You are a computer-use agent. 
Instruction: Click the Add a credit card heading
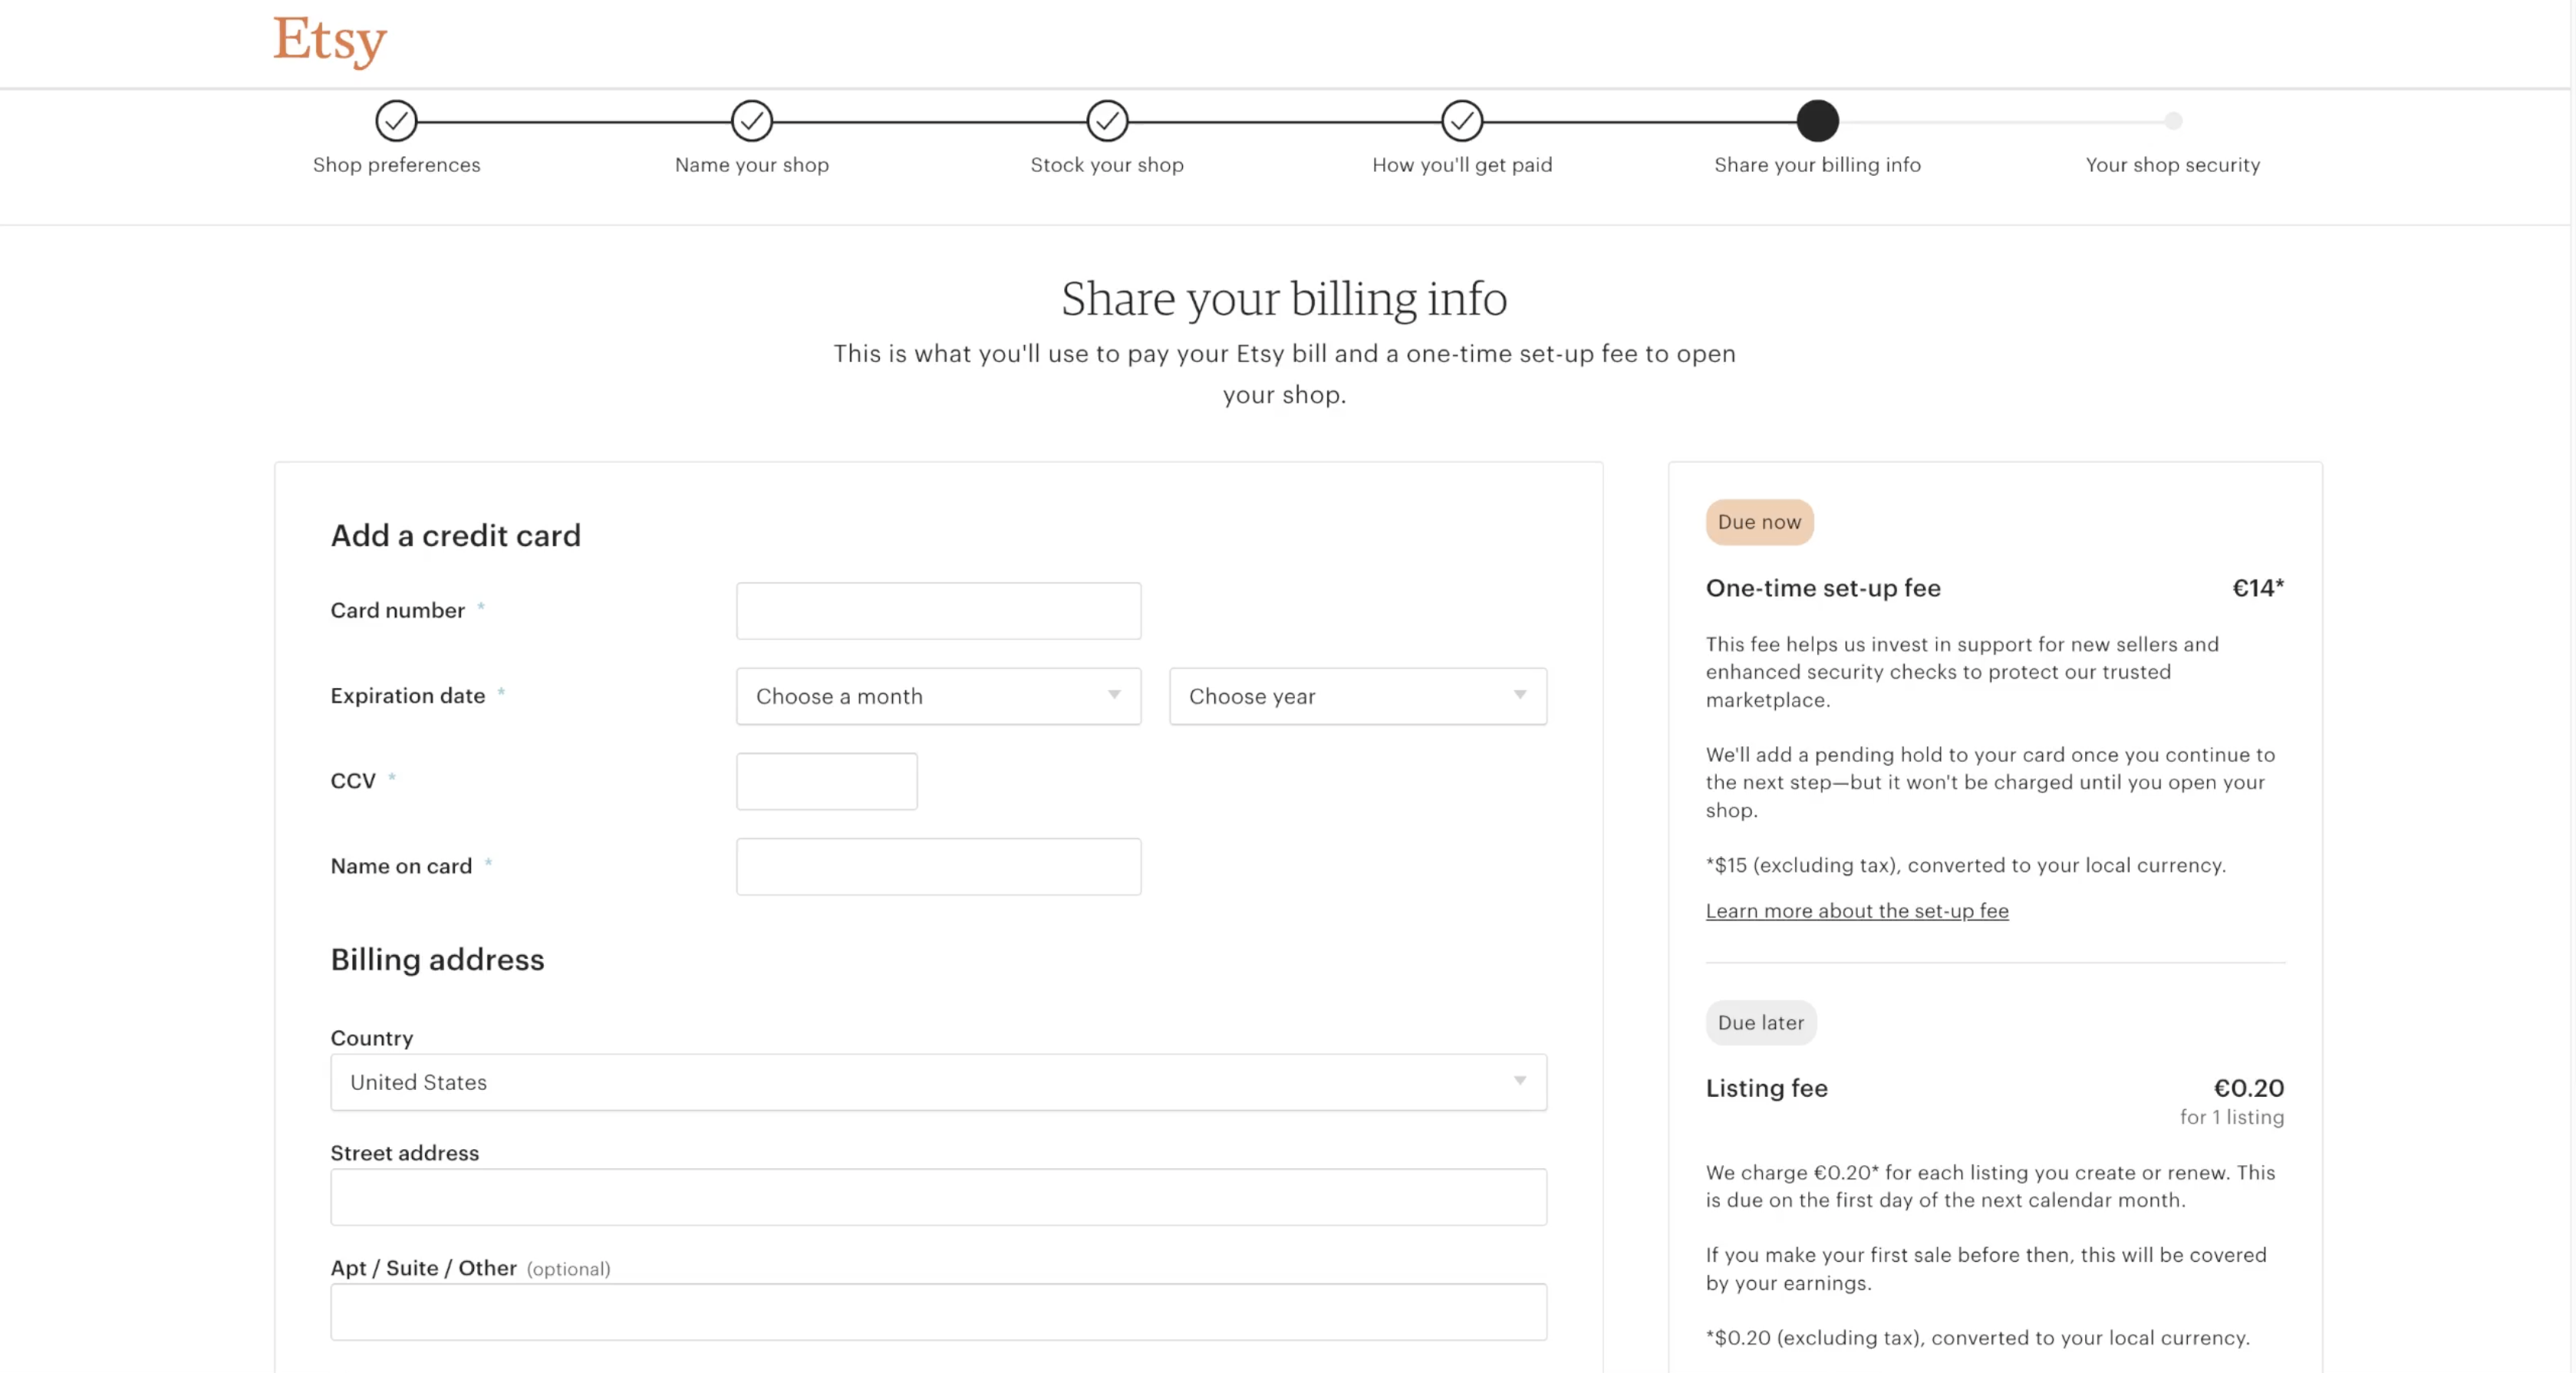[455, 536]
